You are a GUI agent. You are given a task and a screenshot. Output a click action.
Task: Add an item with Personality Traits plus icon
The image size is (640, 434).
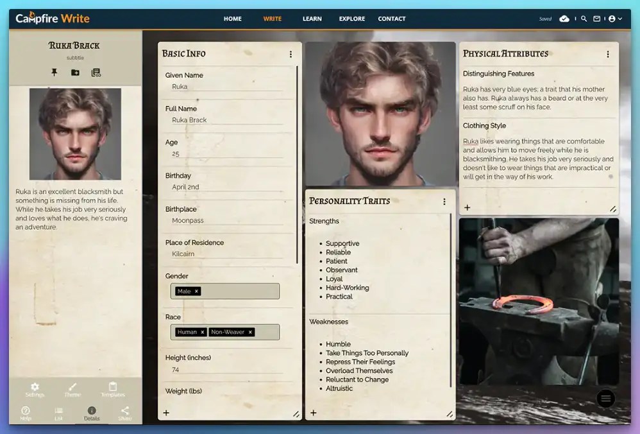(314, 413)
